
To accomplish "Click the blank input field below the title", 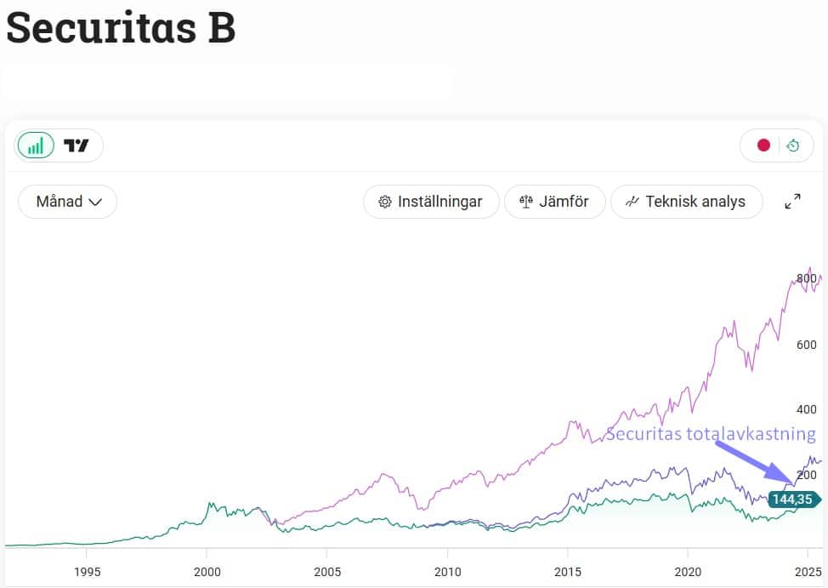I will point(227,83).
